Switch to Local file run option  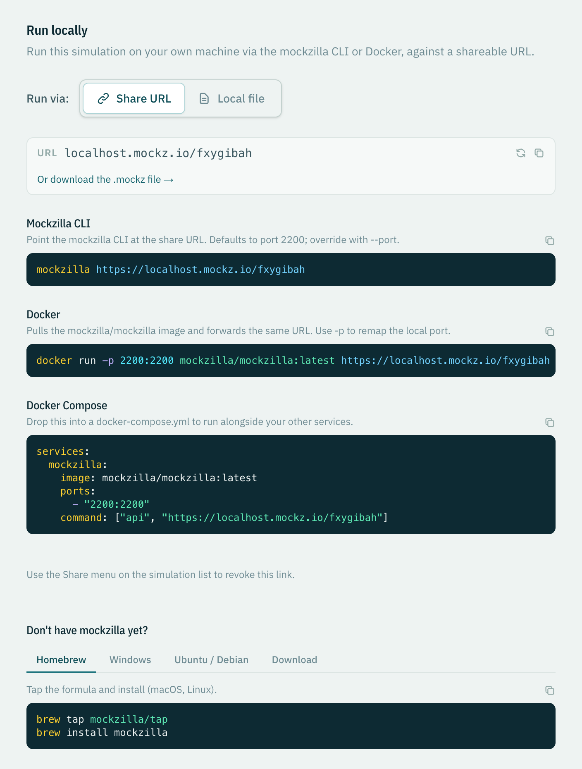[232, 98]
